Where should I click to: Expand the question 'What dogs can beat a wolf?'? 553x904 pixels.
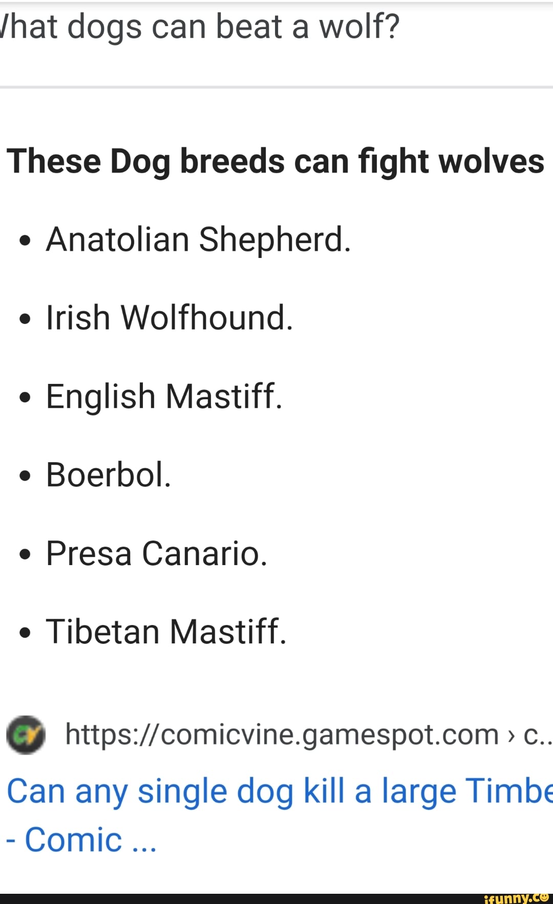coord(200,27)
